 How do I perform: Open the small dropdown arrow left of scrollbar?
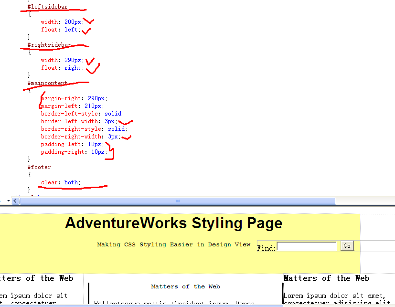pos(9,201)
